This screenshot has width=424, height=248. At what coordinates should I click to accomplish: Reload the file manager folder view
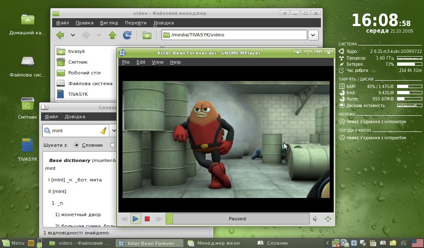(x=127, y=35)
